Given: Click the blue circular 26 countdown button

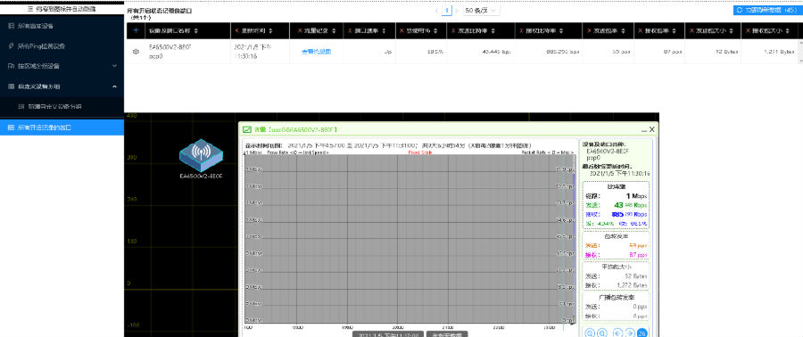Looking at the screenshot, I should tap(642, 333).
